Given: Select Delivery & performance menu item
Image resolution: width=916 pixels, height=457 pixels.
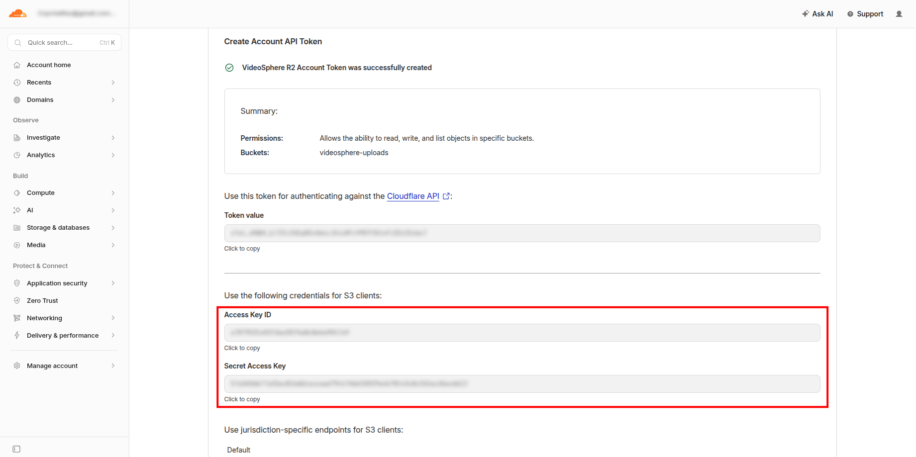Looking at the screenshot, I should click(x=65, y=335).
